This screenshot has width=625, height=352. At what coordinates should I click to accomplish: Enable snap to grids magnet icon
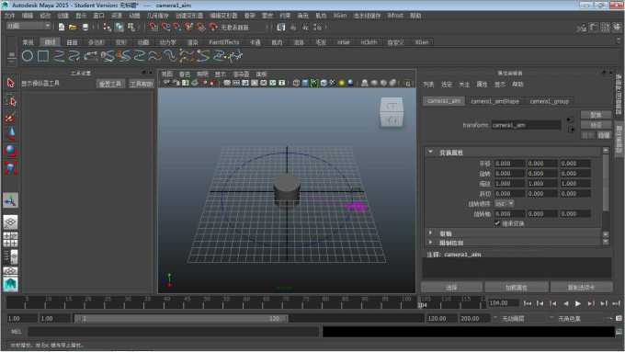pyautogui.click(x=153, y=27)
